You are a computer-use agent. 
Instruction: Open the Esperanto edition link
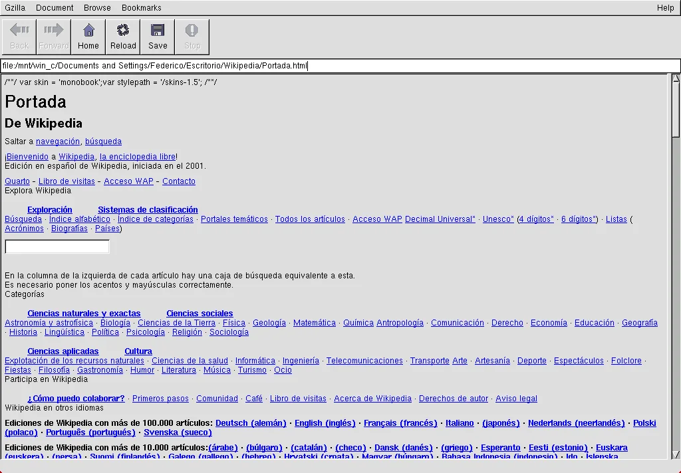(500, 448)
